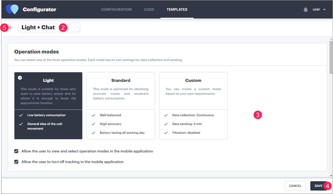Click the scrollbar up arrow
Viewport: 333px width, 194px height.
[331, 39]
